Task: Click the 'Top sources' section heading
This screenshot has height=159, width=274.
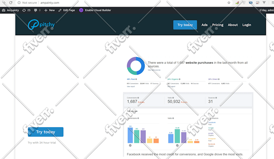Action: click(132, 111)
